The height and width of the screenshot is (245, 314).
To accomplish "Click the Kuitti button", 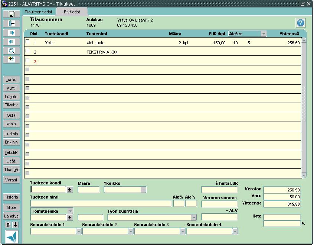I will [x=12, y=88].
